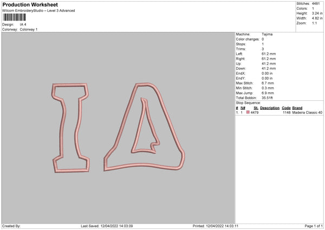Click the Machine value Tajima
Screen dimensions: 325x230
267,34
